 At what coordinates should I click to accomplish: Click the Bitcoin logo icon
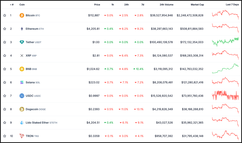click(22, 15)
